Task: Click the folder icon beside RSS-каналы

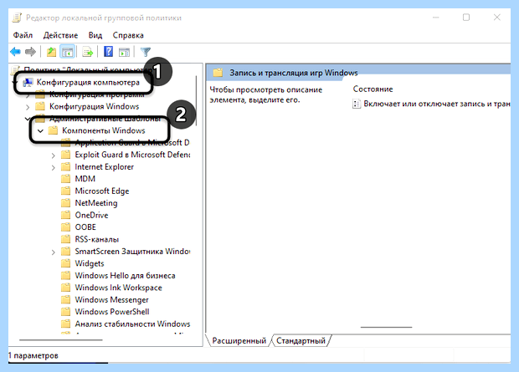Action: pyautogui.click(x=66, y=239)
